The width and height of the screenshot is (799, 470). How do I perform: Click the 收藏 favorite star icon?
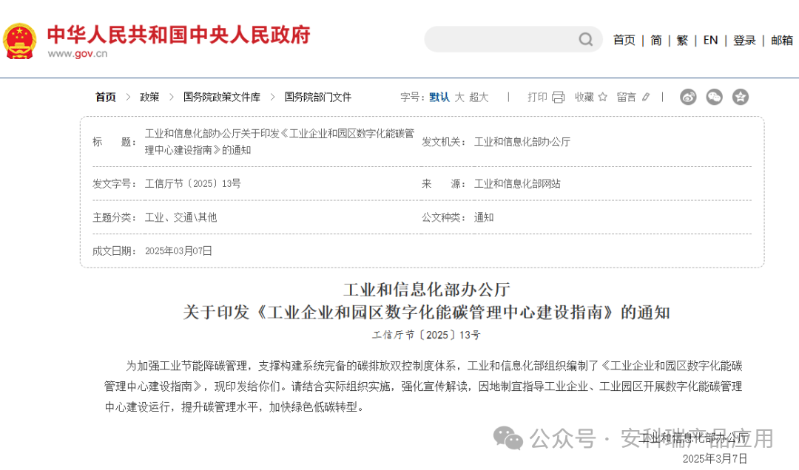602,96
